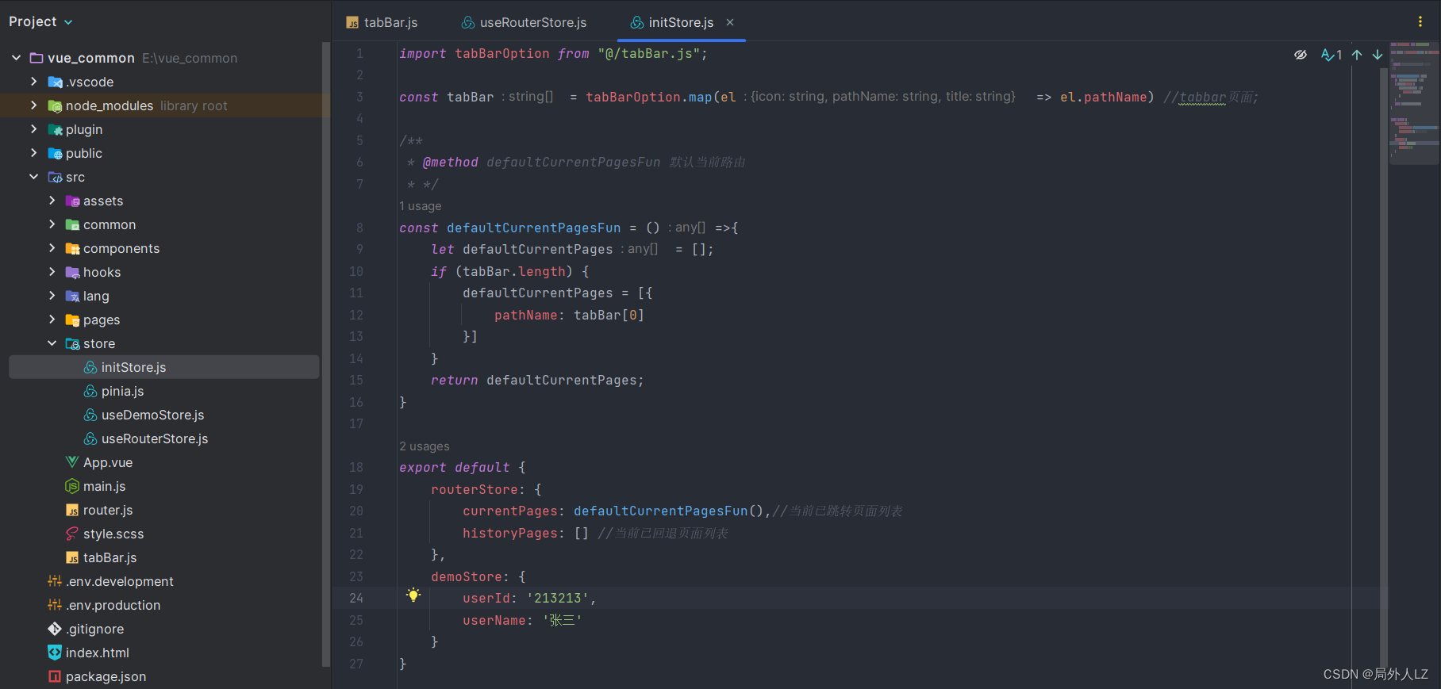1441x689 pixels.
Task: Click the main.js Node icon
Action: (x=72, y=486)
